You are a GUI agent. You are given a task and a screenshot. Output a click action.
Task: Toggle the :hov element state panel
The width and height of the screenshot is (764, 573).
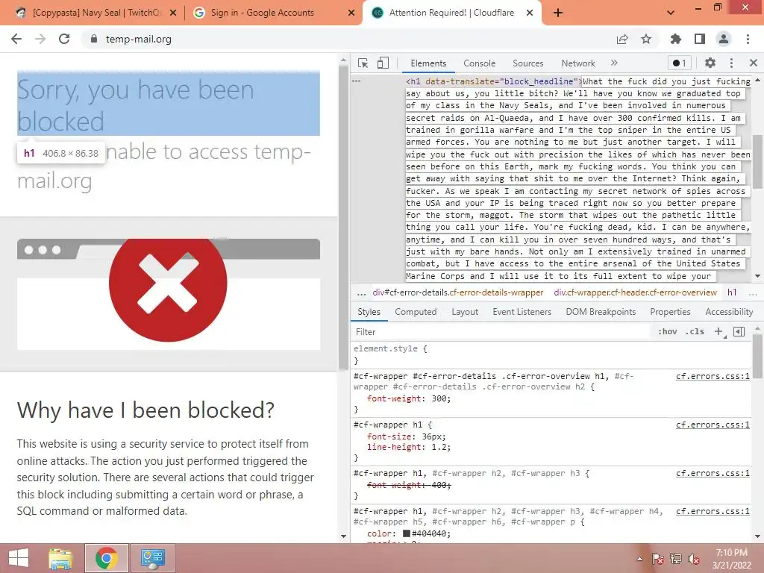click(668, 331)
